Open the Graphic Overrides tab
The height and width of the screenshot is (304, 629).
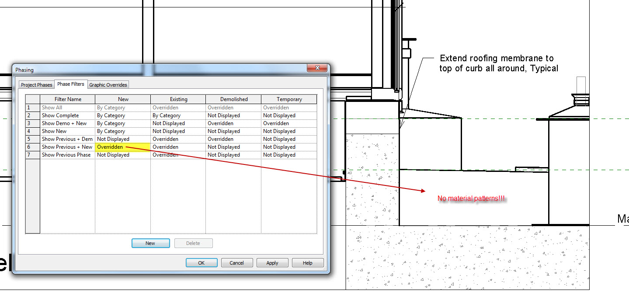(108, 85)
